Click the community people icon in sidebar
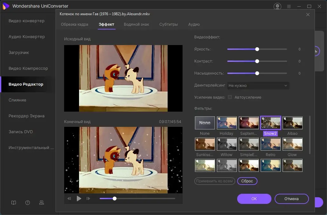This screenshot has height=215, width=327. [x=42, y=203]
